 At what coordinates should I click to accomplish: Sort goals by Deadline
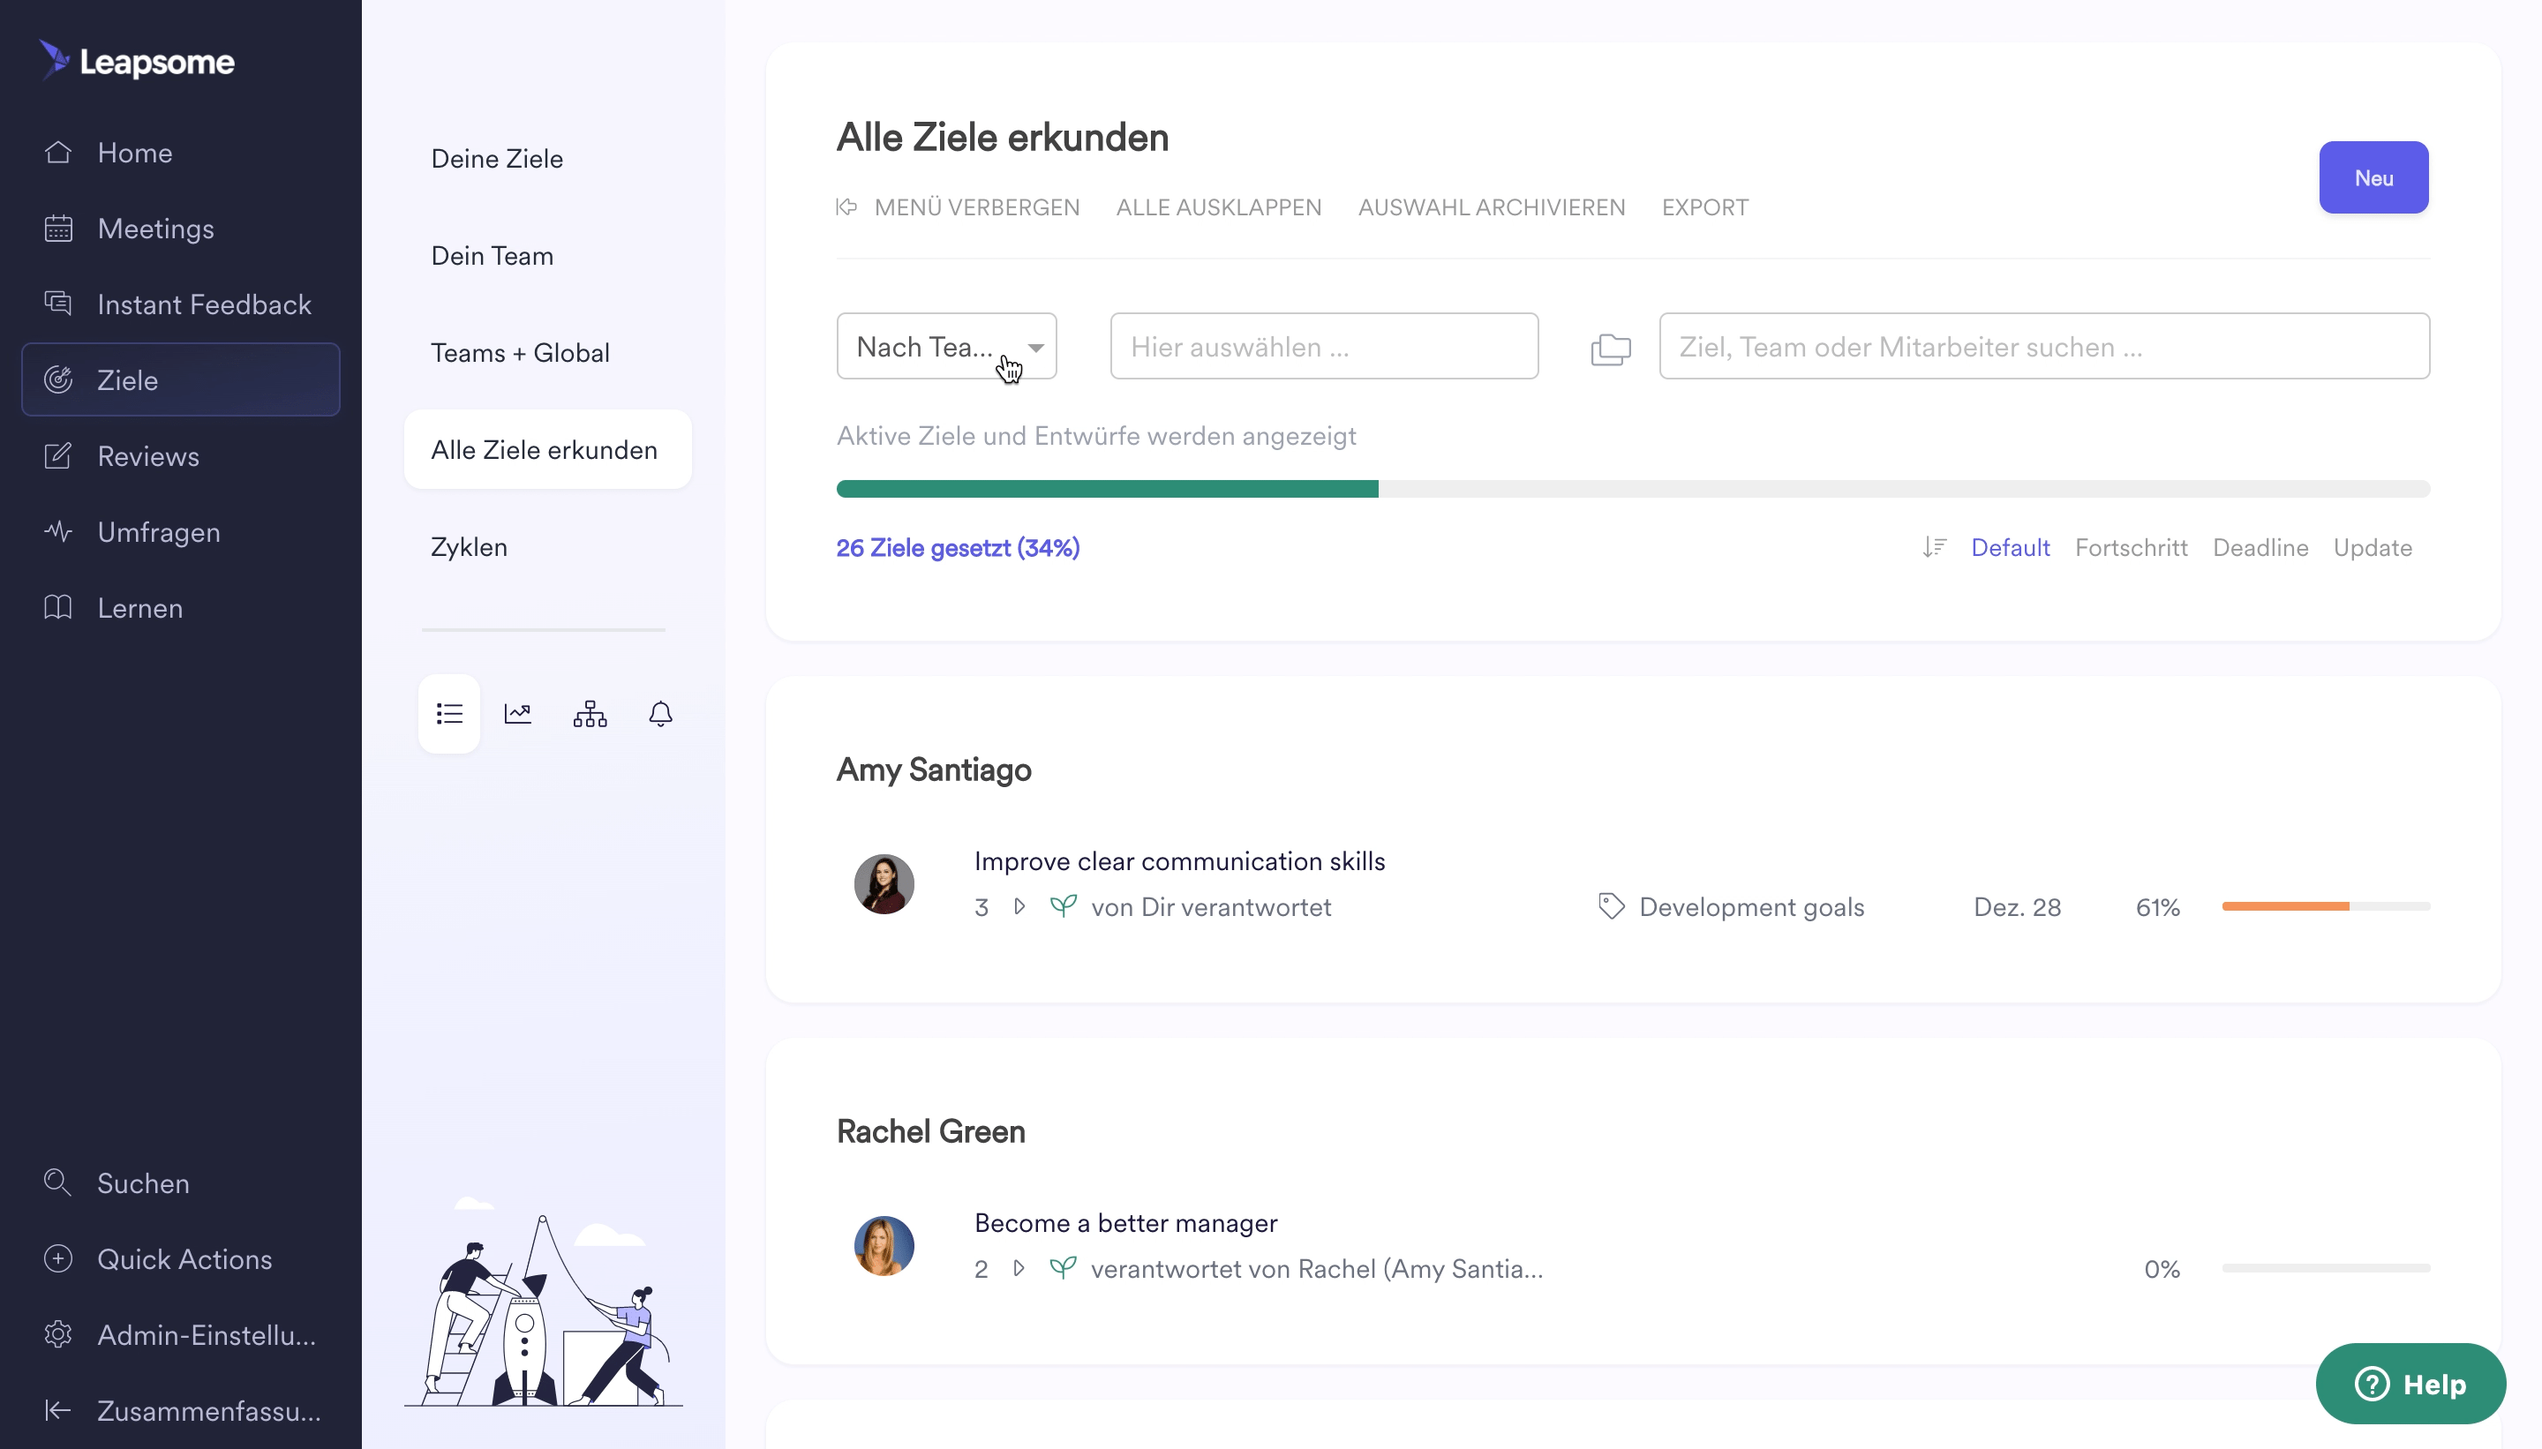2260,547
